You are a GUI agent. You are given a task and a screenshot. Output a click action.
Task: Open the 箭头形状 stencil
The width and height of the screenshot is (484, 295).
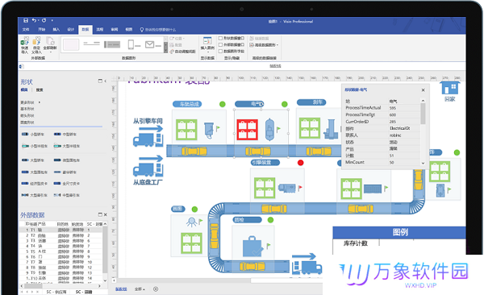pos(27,116)
